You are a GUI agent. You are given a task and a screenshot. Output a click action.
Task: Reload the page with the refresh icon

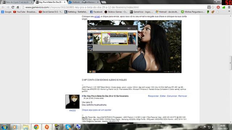click(13, 7)
